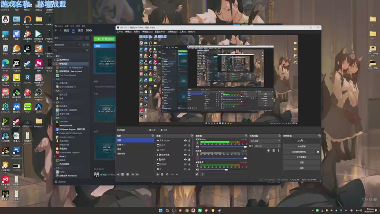The image size is (380, 214).
Task: Open transition properties dots icon
Action: (278, 151)
